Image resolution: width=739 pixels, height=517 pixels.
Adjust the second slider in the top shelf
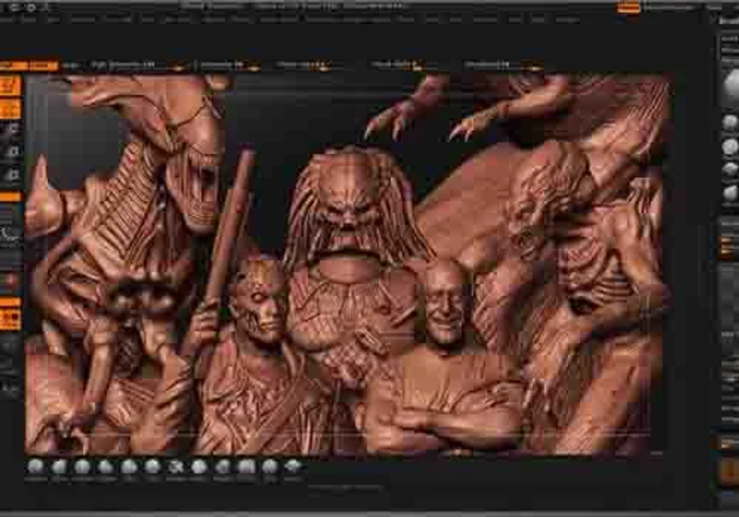pyautogui.click(x=228, y=66)
